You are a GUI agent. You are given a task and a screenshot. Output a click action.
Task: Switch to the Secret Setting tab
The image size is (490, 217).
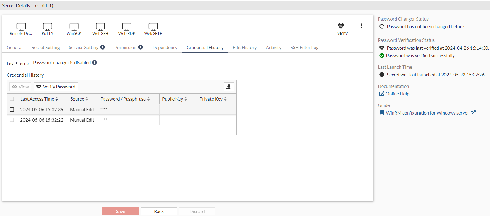click(x=46, y=47)
